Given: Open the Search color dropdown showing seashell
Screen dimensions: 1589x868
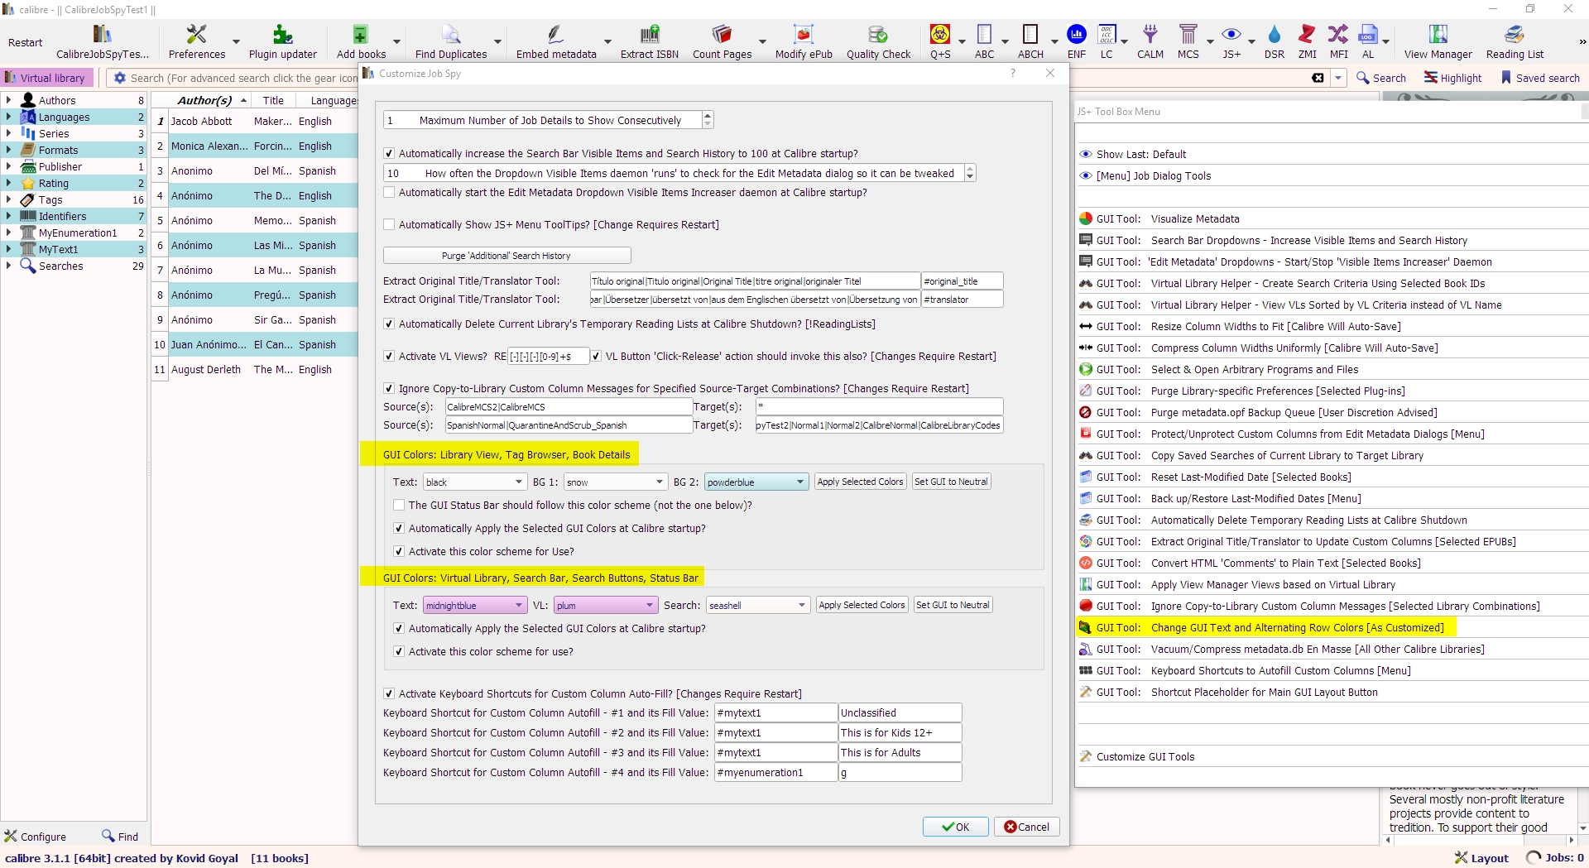Looking at the screenshot, I should pos(758,606).
